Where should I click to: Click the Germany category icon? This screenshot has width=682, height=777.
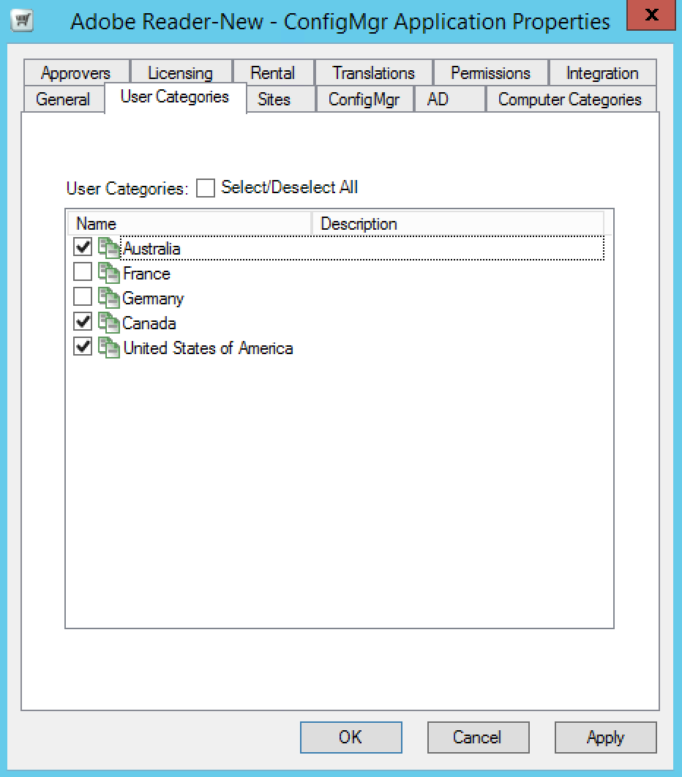(x=108, y=299)
